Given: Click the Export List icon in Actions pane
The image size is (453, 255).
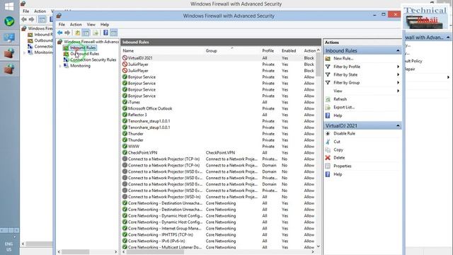Looking at the screenshot, I should click(x=328, y=107).
